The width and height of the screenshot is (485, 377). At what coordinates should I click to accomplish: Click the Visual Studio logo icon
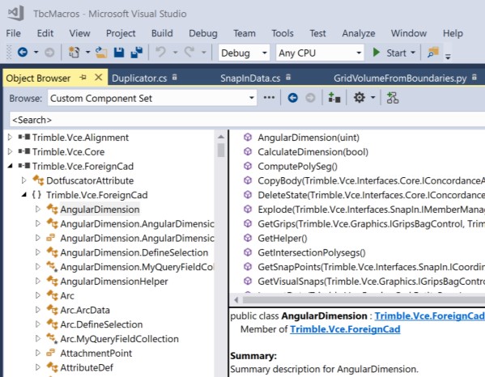(15, 13)
